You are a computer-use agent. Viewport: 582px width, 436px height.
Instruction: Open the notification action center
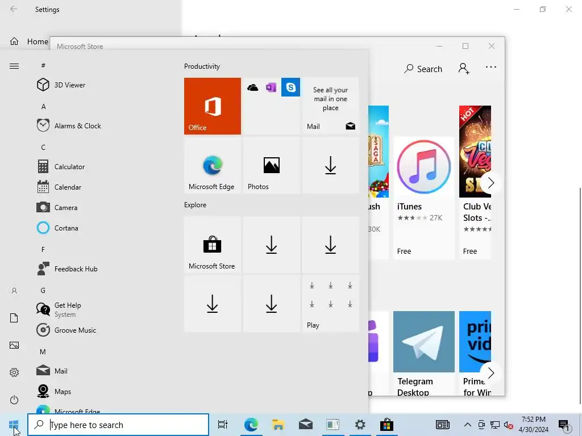point(564,425)
